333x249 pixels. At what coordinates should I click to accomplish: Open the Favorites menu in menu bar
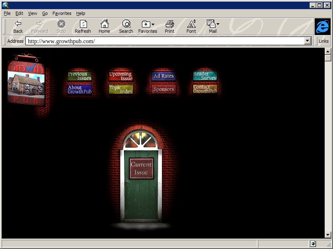click(62, 13)
